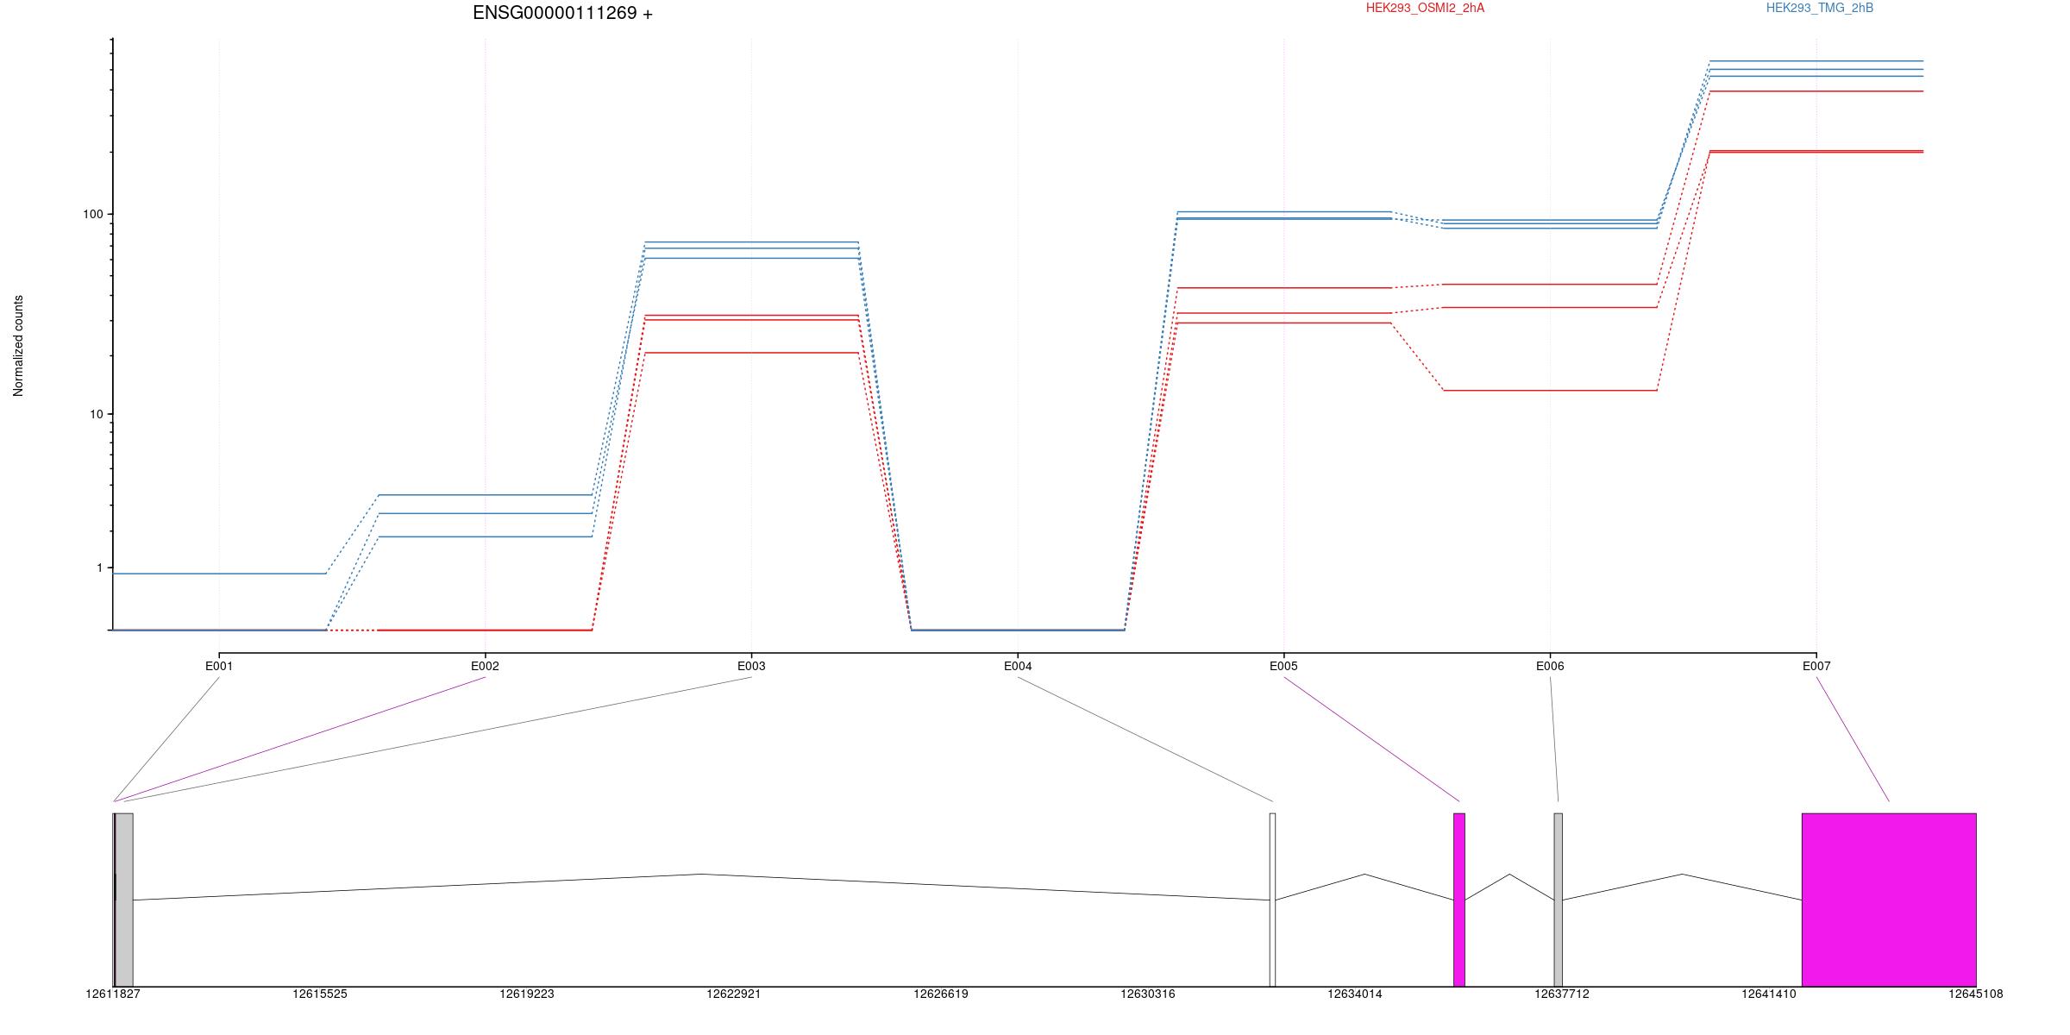2070x1035 pixels.
Task: Click the y-axis tick label 1
Action: (x=99, y=568)
